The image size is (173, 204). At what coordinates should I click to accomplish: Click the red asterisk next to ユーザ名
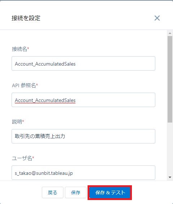(x=33, y=157)
